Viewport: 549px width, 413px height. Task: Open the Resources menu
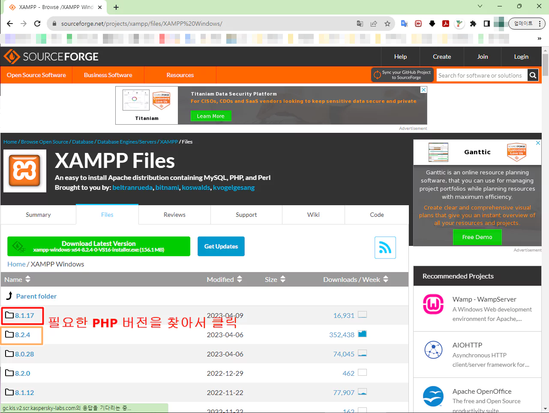[x=180, y=75]
